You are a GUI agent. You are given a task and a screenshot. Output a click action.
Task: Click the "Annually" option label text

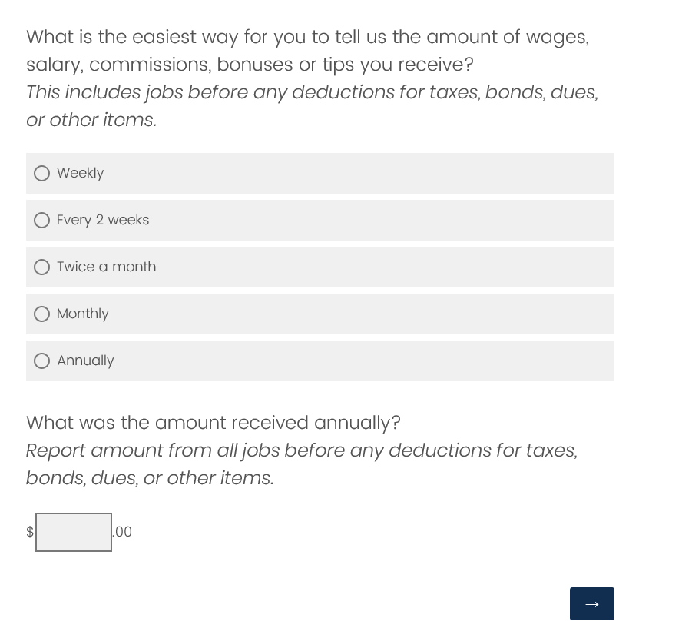(85, 361)
